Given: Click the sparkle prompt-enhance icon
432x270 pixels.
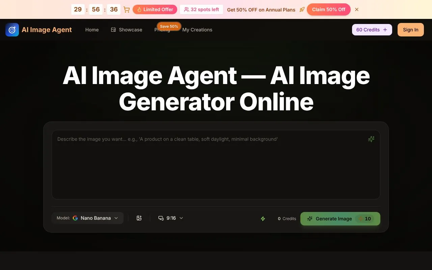Looking at the screenshot, I should 371,139.
